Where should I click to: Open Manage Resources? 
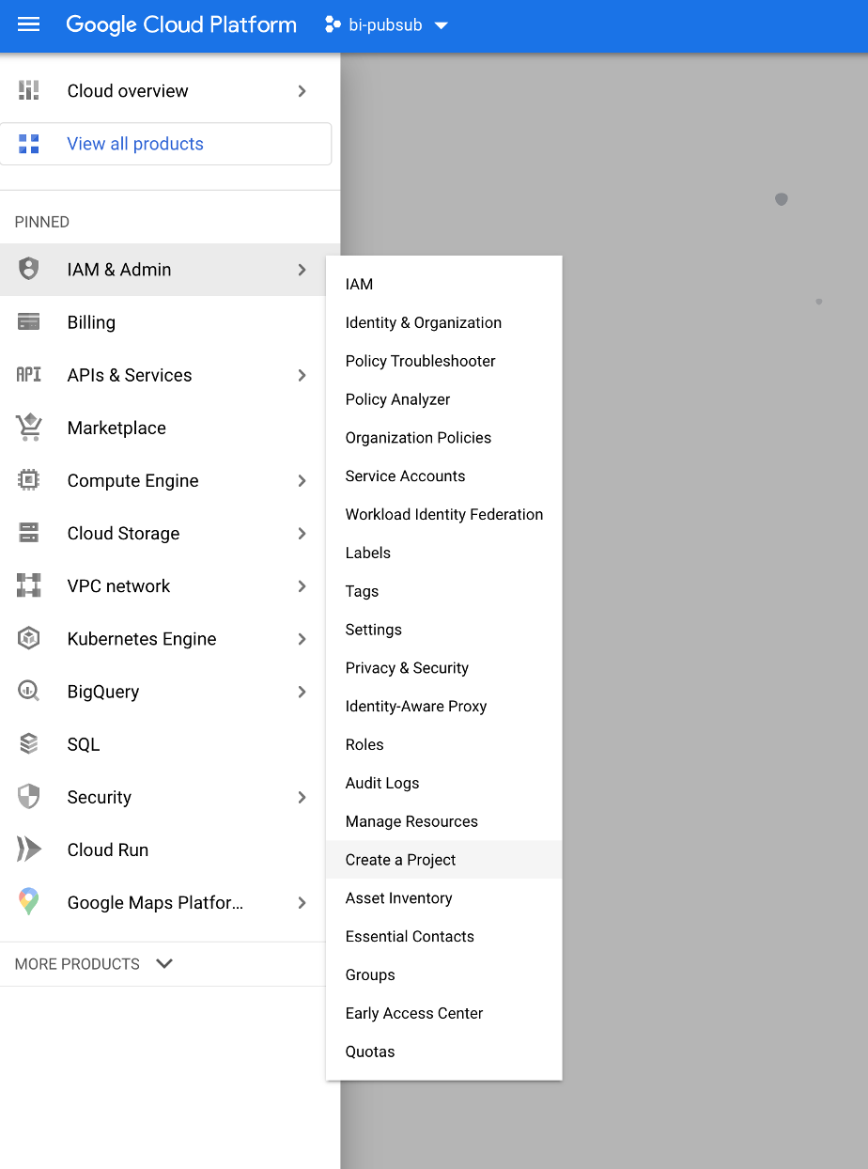443,821
